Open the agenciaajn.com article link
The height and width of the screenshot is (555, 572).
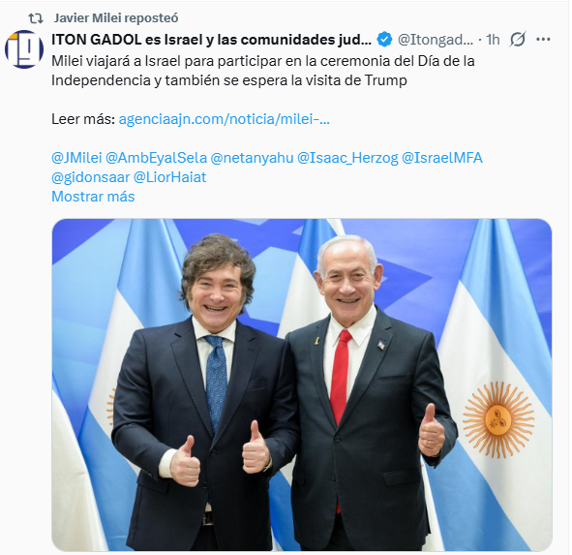[x=224, y=119]
